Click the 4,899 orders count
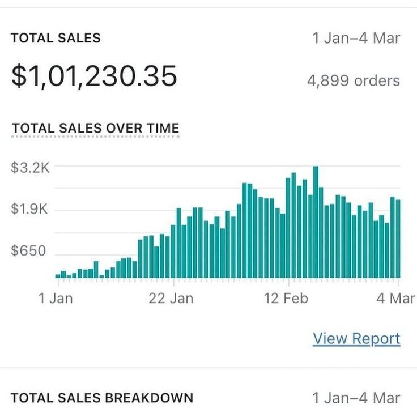417x417 pixels. [x=354, y=80]
